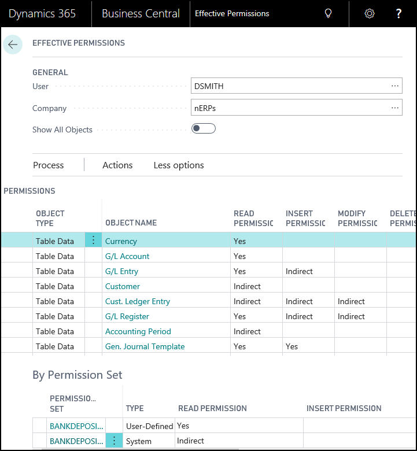Click the Effective Permissions header title

(232, 13)
